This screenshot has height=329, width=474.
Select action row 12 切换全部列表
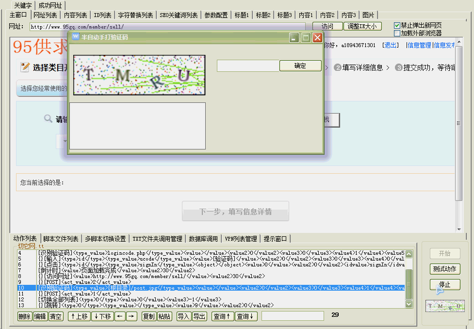pos(211,299)
